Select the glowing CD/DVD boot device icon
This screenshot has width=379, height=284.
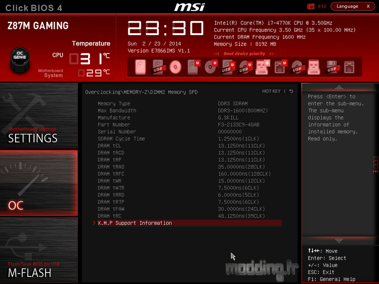click(x=175, y=67)
